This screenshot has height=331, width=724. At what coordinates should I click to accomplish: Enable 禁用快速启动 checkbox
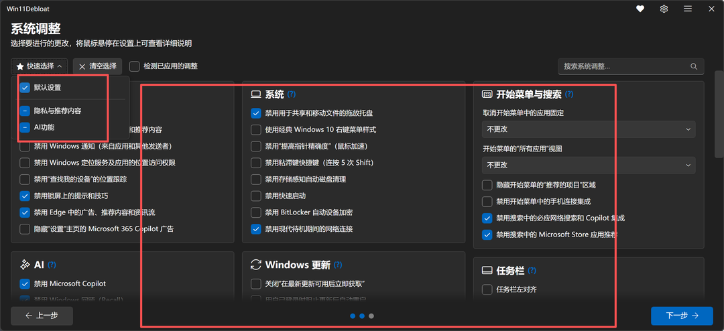256,196
